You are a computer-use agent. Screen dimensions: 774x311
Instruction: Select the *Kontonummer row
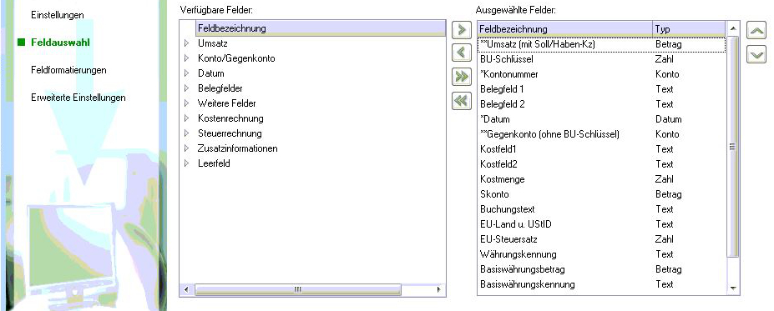602,74
